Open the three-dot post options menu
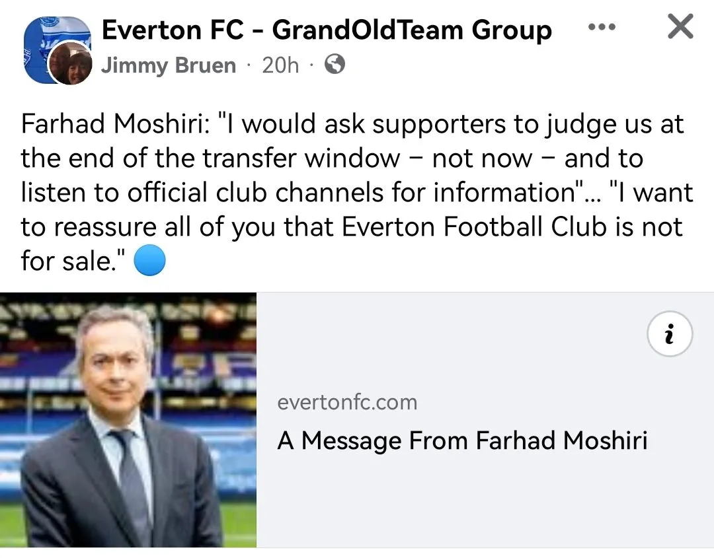714x558 pixels. point(602,28)
